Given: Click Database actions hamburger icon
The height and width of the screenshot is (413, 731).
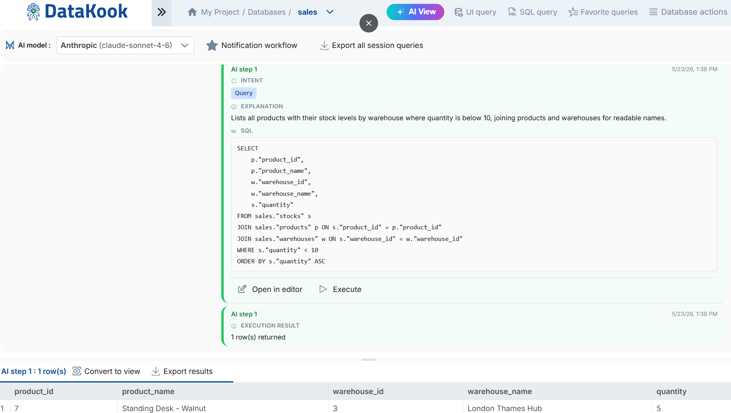Looking at the screenshot, I should (x=654, y=12).
